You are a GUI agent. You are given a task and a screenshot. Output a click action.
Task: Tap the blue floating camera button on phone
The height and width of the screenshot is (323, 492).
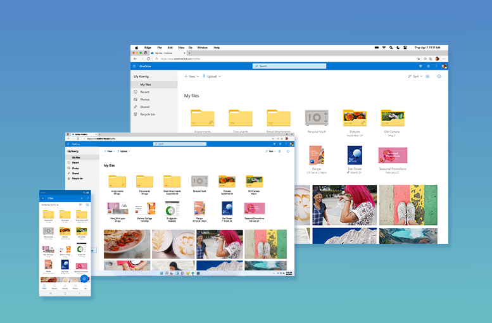coord(84,279)
